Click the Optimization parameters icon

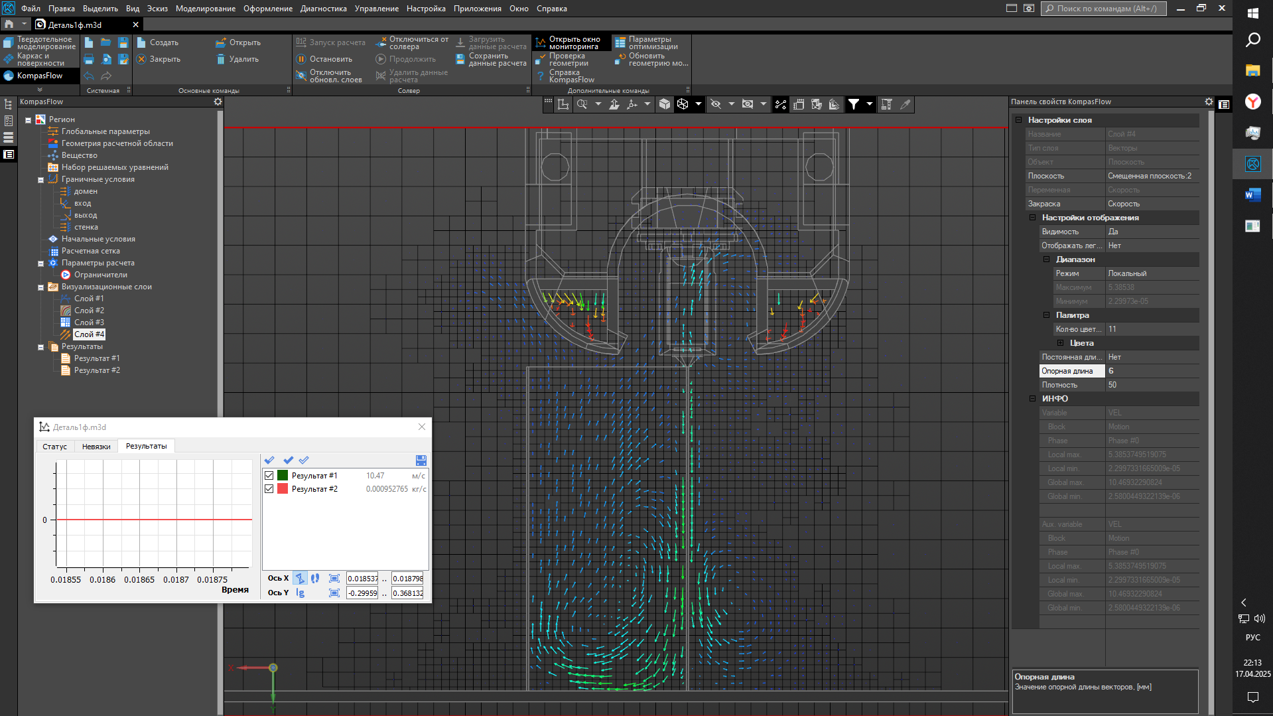tap(620, 43)
